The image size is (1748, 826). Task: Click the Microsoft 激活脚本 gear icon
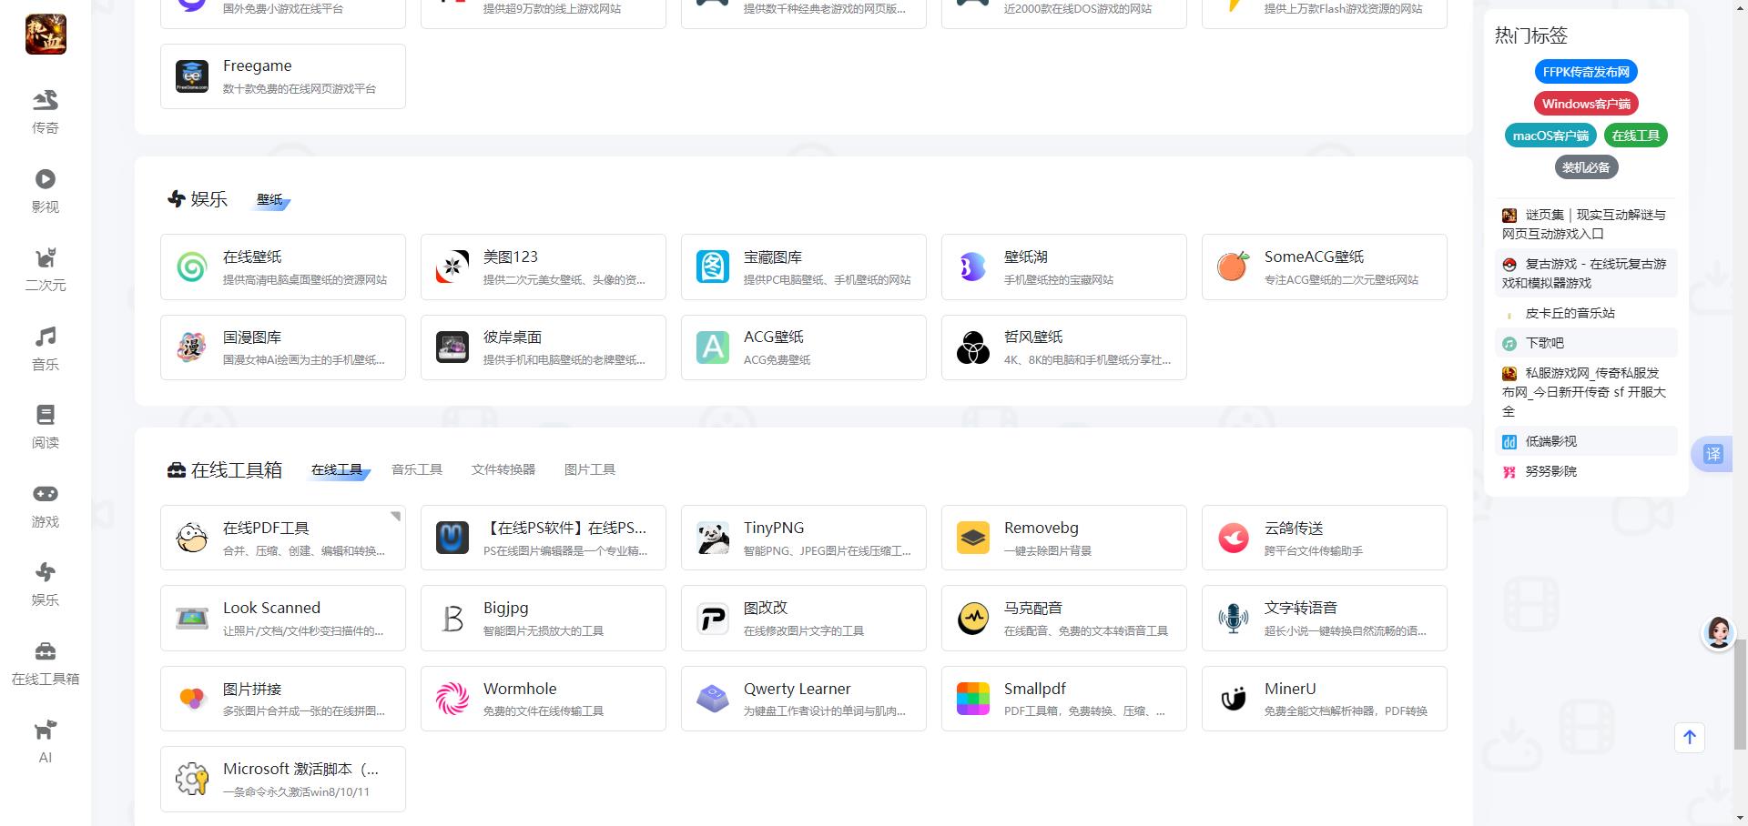coord(192,780)
